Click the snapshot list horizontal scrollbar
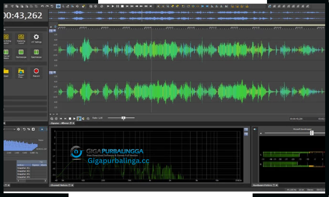329x197 pixels. click(x=32, y=181)
